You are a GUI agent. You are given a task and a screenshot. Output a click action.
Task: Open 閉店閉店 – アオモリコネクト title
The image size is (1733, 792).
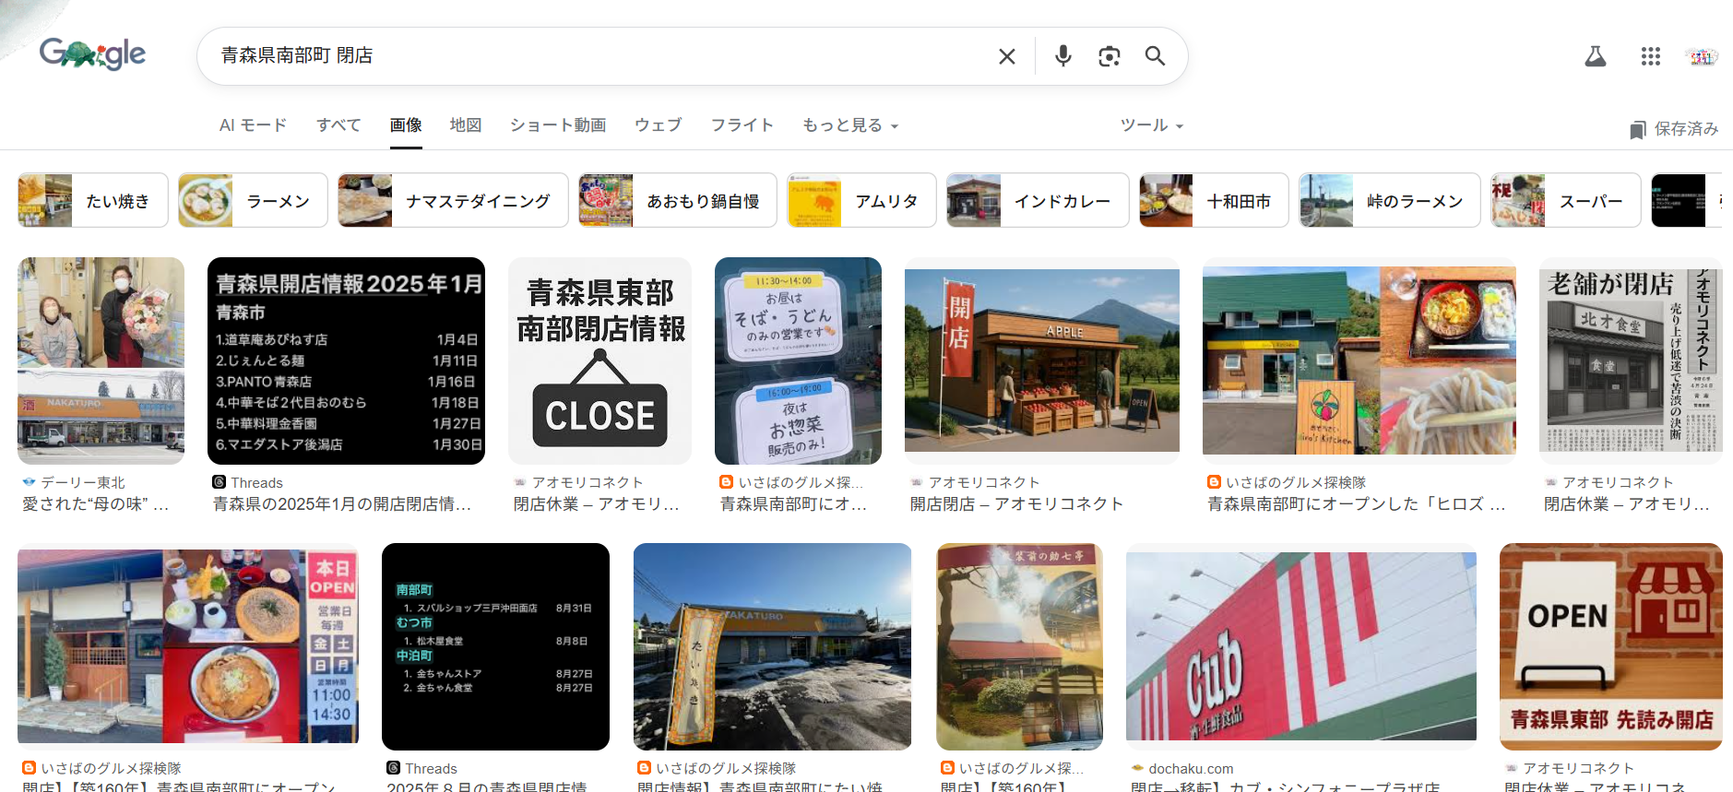1016,504
